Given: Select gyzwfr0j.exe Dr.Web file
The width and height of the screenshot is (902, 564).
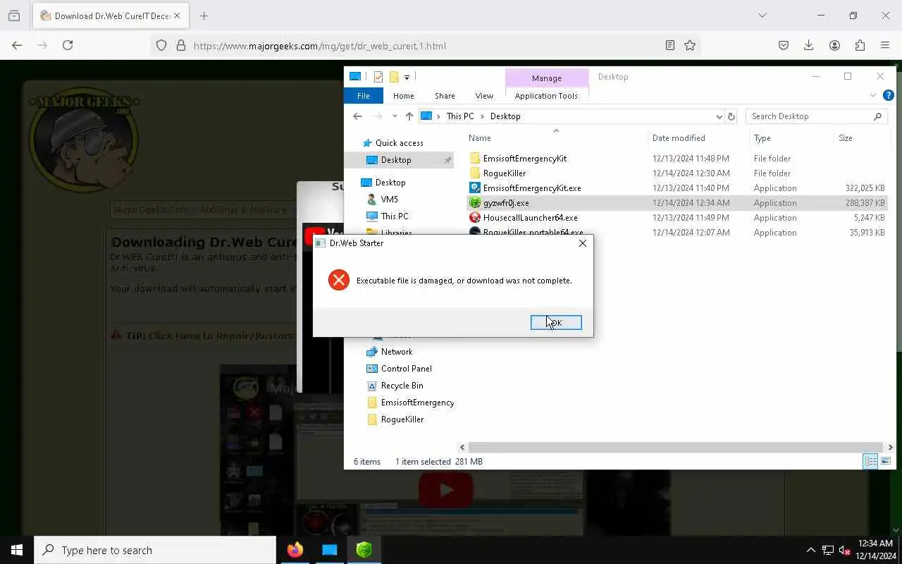Looking at the screenshot, I should (505, 203).
